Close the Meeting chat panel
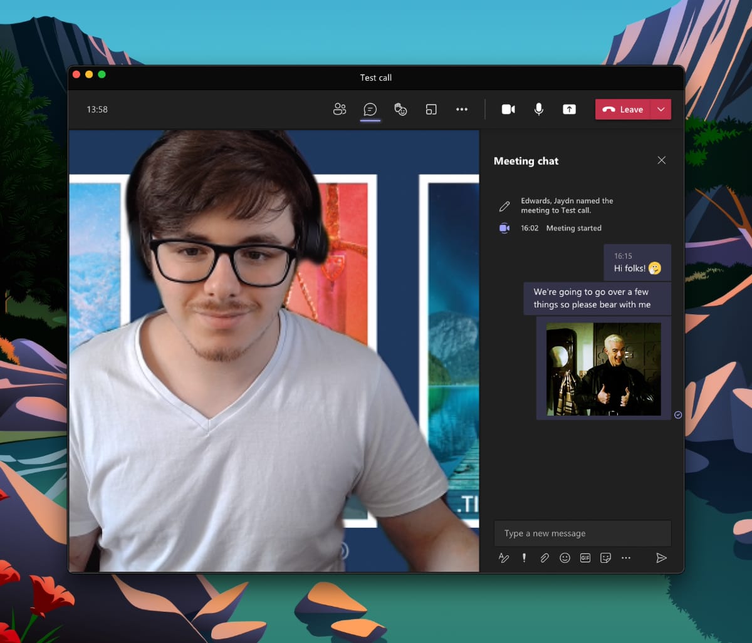This screenshot has height=643, width=752. pyautogui.click(x=661, y=161)
